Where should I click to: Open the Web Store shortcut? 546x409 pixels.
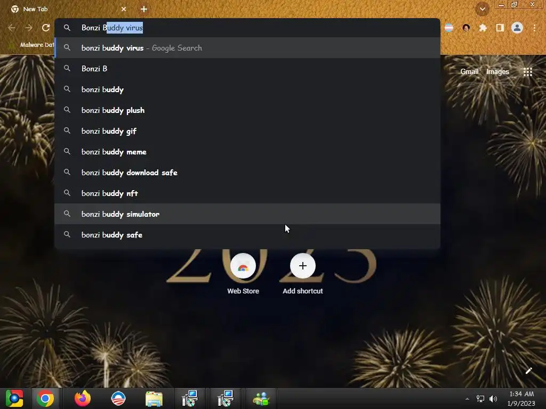pyautogui.click(x=243, y=274)
